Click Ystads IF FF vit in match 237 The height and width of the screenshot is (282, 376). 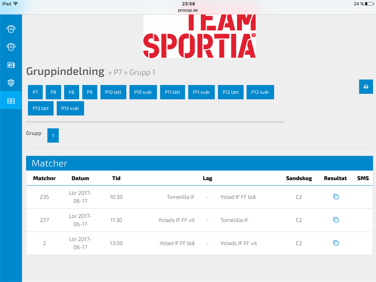176,220
